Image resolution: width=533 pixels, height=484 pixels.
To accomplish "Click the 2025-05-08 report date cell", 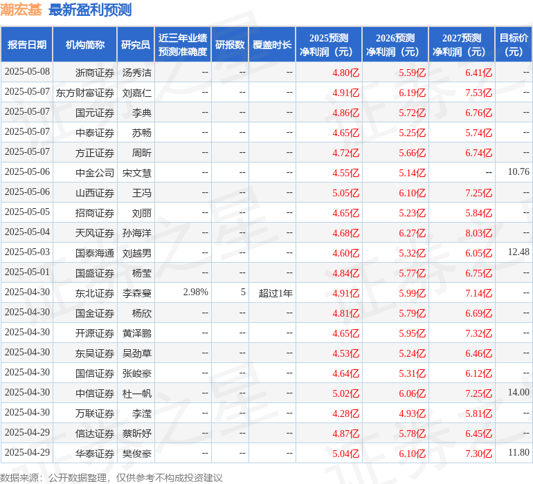I will click(x=27, y=71).
